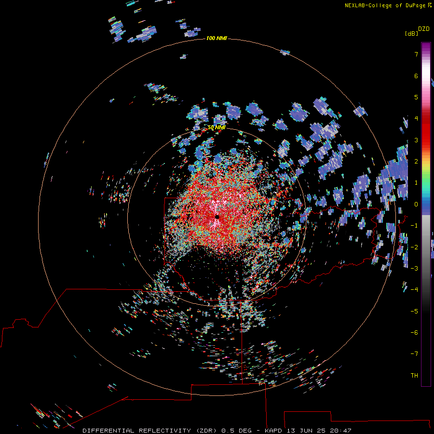Click the '13 JUN 25 20:47' timestamp

pos(319,431)
